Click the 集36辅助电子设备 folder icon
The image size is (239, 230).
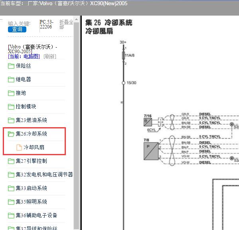tap(11, 216)
